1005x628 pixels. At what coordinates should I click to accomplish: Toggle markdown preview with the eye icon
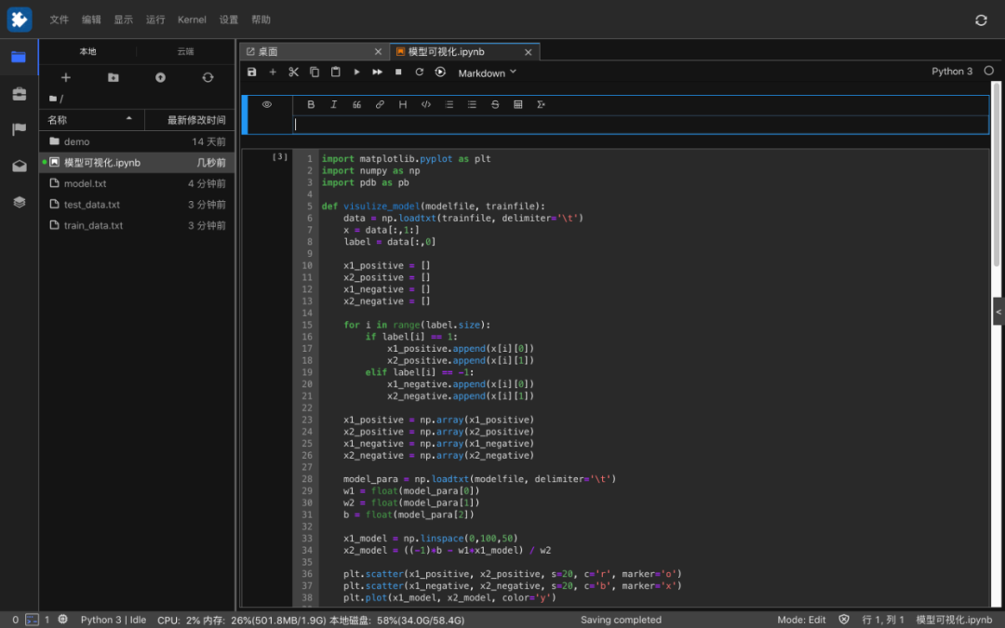point(267,105)
